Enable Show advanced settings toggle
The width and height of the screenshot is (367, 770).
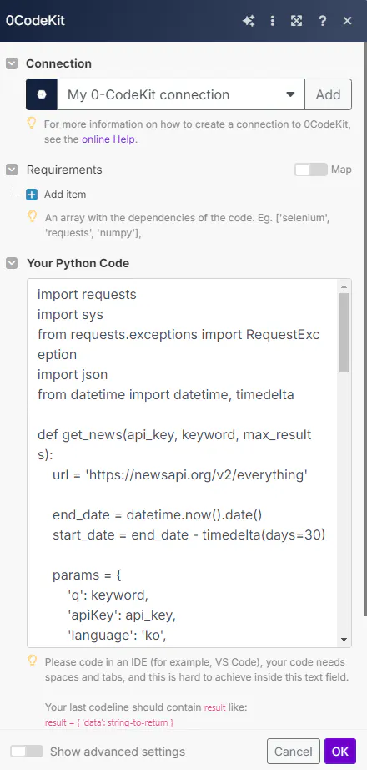[27, 752]
